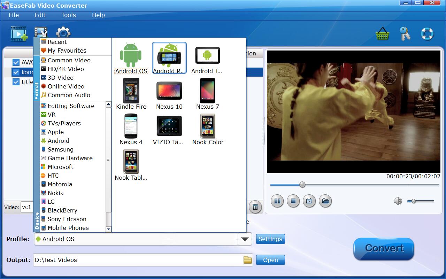The height and width of the screenshot is (279, 446).
Task: Take a snapshot with camera icon
Action: pyautogui.click(x=309, y=201)
